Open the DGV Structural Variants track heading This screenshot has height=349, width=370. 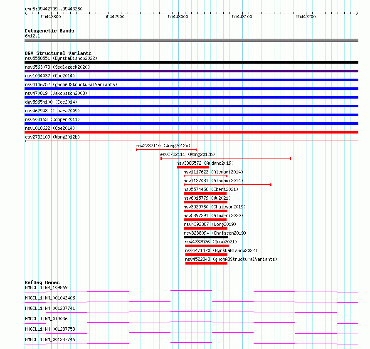[58, 53]
